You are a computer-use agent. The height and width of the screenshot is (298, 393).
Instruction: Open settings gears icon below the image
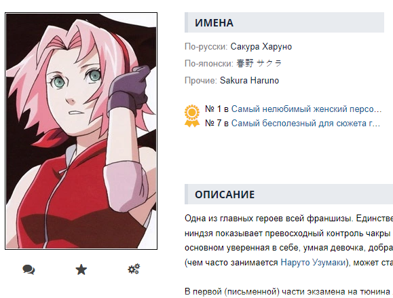tap(134, 269)
